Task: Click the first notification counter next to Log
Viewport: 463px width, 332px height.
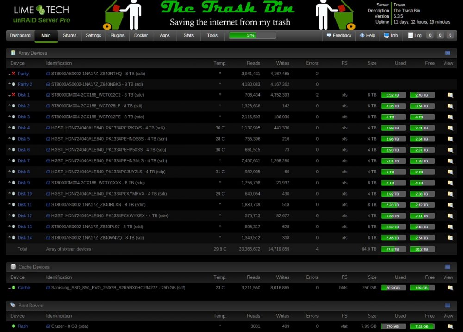Action: (x=430, y=36)
